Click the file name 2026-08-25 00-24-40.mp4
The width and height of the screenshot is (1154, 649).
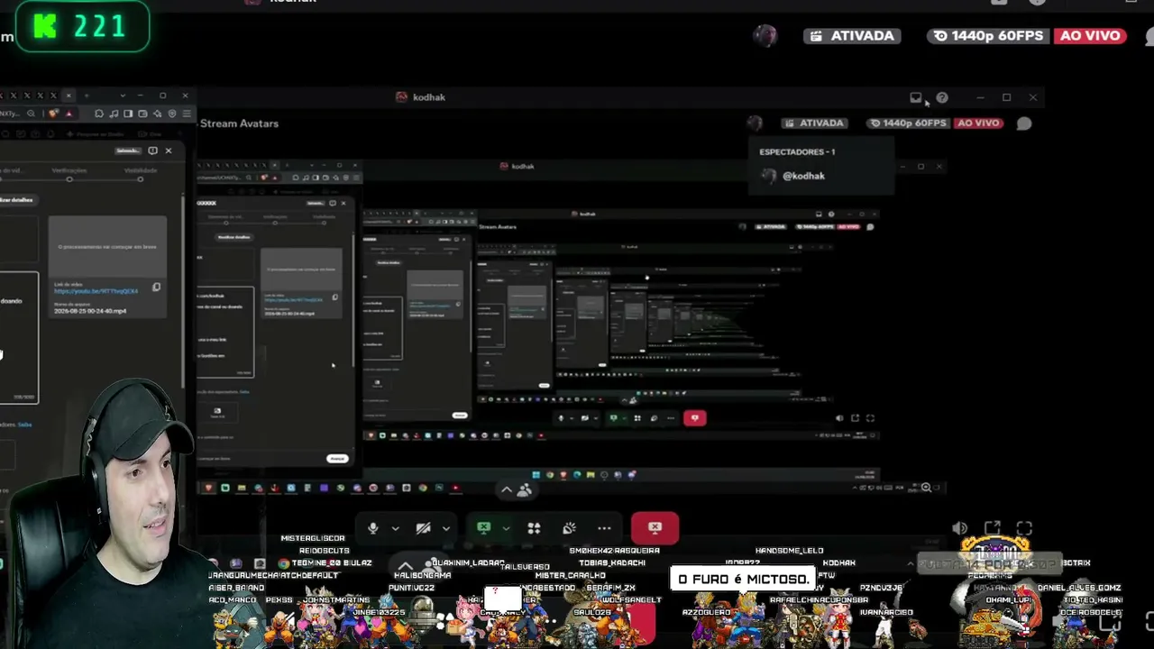click(x=90, y=311)
